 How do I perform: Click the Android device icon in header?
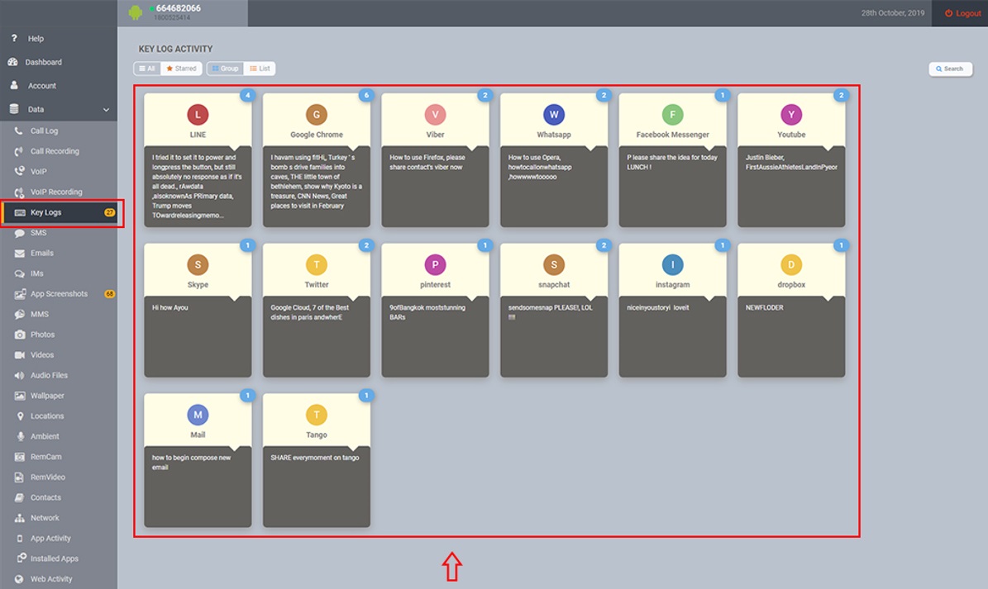tap(136, 12)
